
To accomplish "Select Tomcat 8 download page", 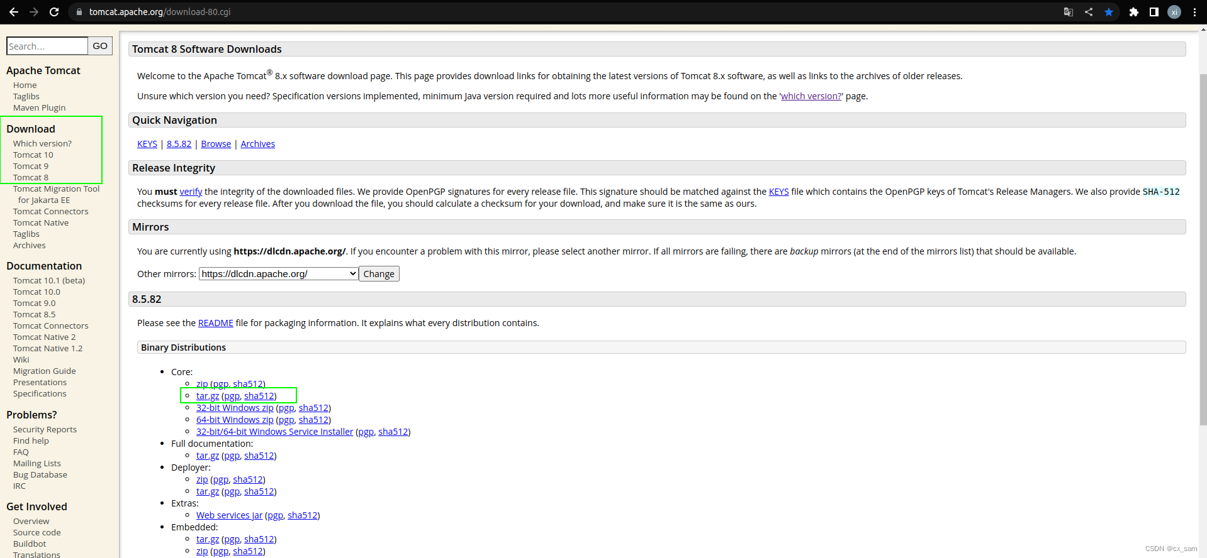I will (31, 177).
